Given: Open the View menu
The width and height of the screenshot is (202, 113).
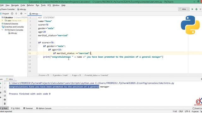Looking at the screenshot, I should click(x=8, y=5).
